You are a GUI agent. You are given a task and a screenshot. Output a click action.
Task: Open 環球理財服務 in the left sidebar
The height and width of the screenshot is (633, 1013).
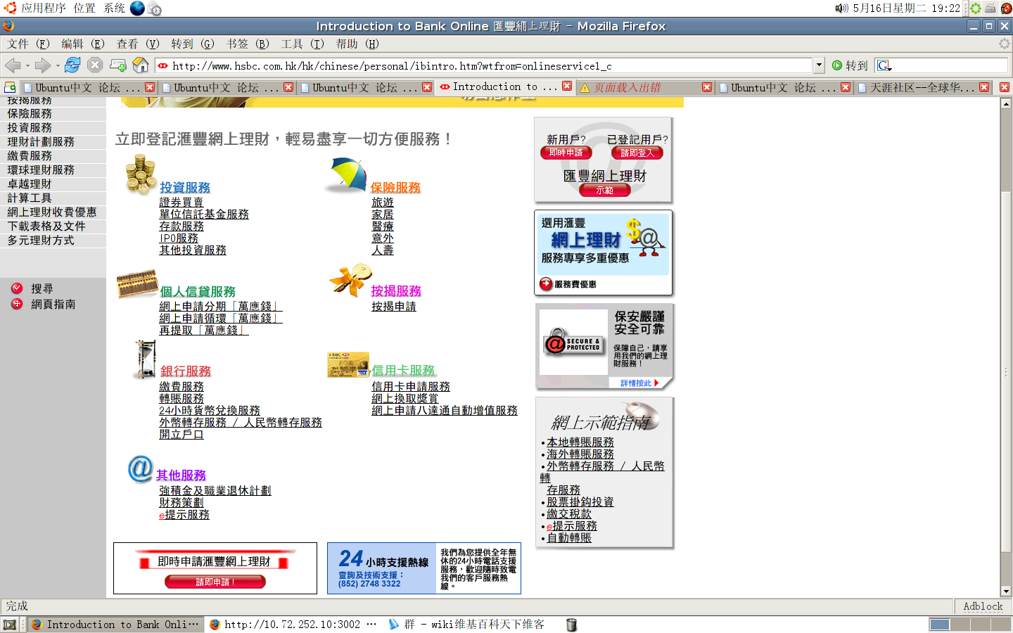[x=41, y=170]
